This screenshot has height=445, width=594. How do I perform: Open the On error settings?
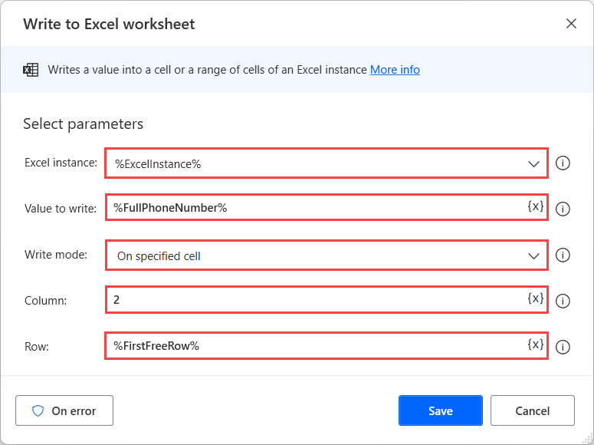pos(64,410)
